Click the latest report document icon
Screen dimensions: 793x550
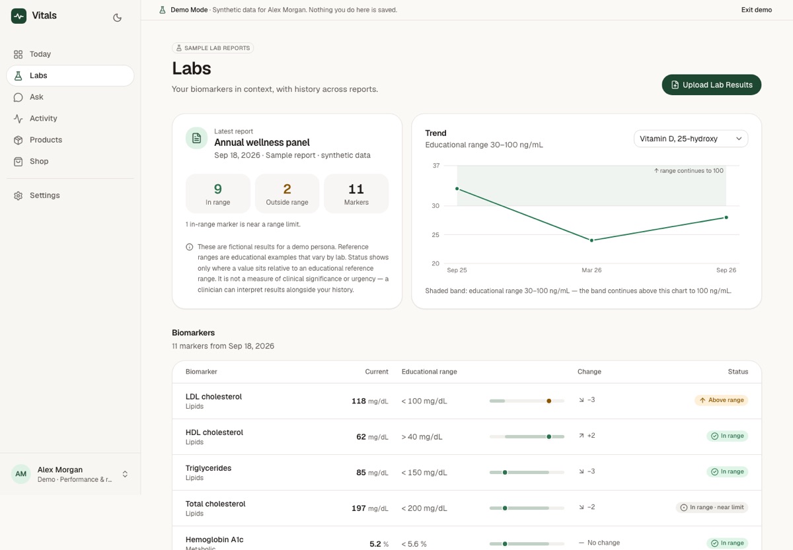196,138
